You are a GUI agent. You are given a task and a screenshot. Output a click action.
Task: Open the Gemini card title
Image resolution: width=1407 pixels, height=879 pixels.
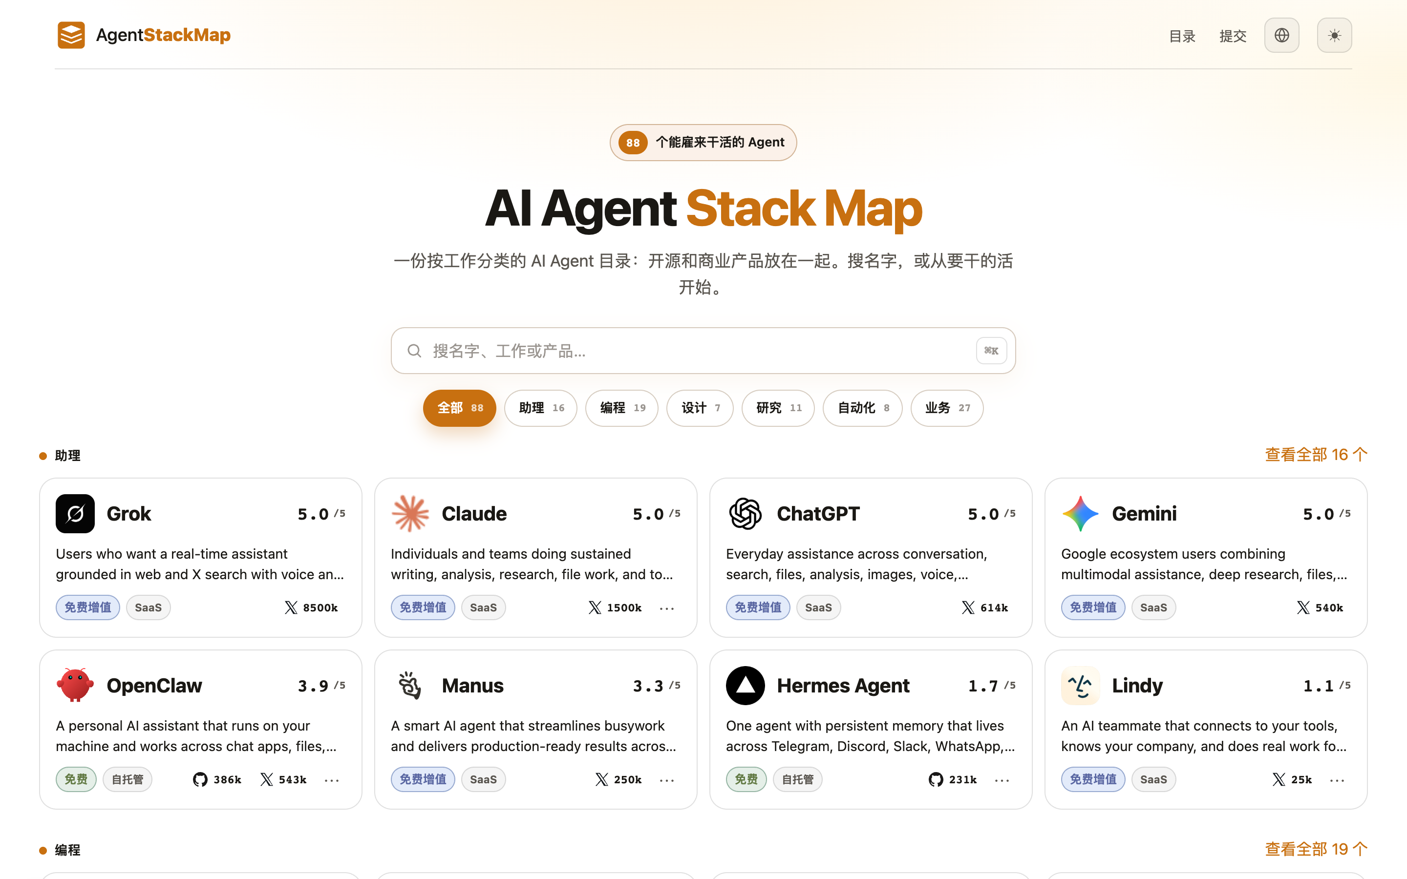(x=1144, y=514)
